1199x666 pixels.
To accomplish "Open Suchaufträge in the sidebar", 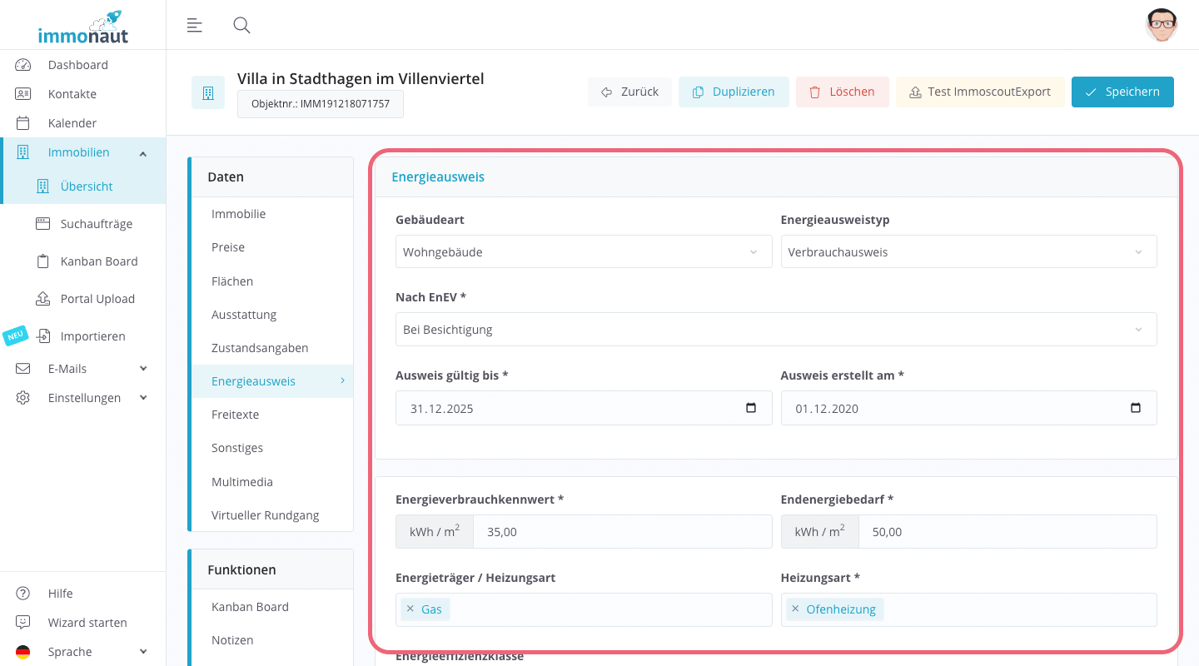I will pyautogui.click(x=97, y=224).
